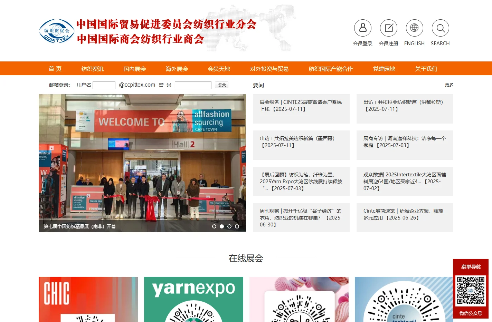Open the yarnexpo online exhibition card
This screenshot has width=492, height=322.
coord(193,299)
